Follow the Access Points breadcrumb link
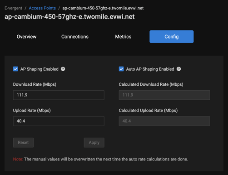 42,8
